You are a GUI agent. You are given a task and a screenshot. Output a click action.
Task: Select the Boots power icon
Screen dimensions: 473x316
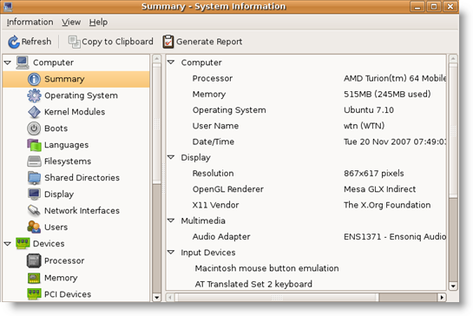pyautogui.click(x=34, y=128)
